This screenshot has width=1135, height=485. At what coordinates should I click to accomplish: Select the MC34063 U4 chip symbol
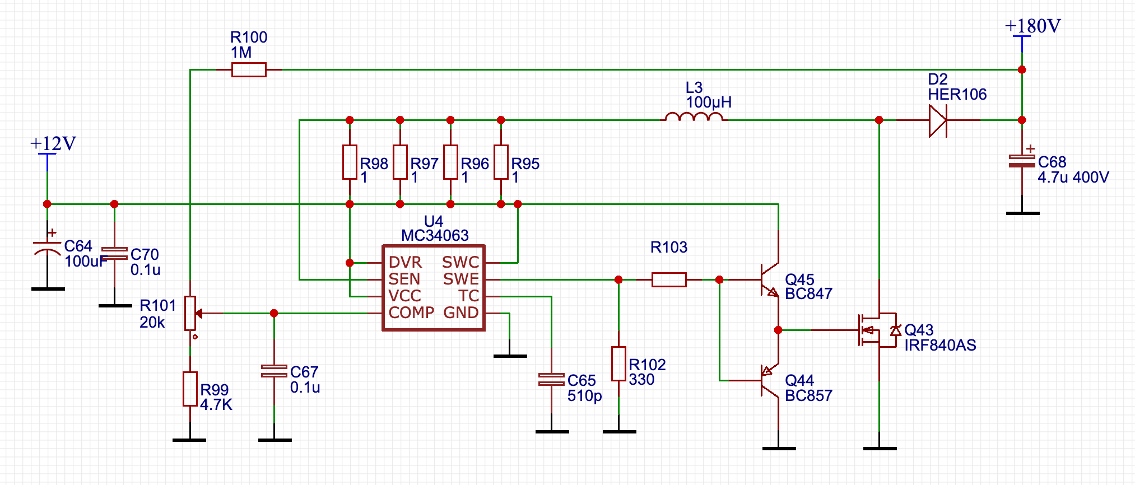[433, 288]
